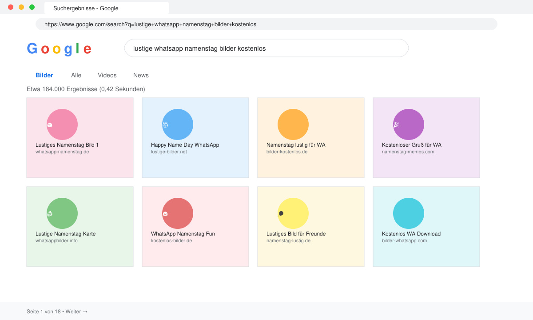
Task: Select the Suchergebnisse - Google browser tab
Action: (107, 8)
